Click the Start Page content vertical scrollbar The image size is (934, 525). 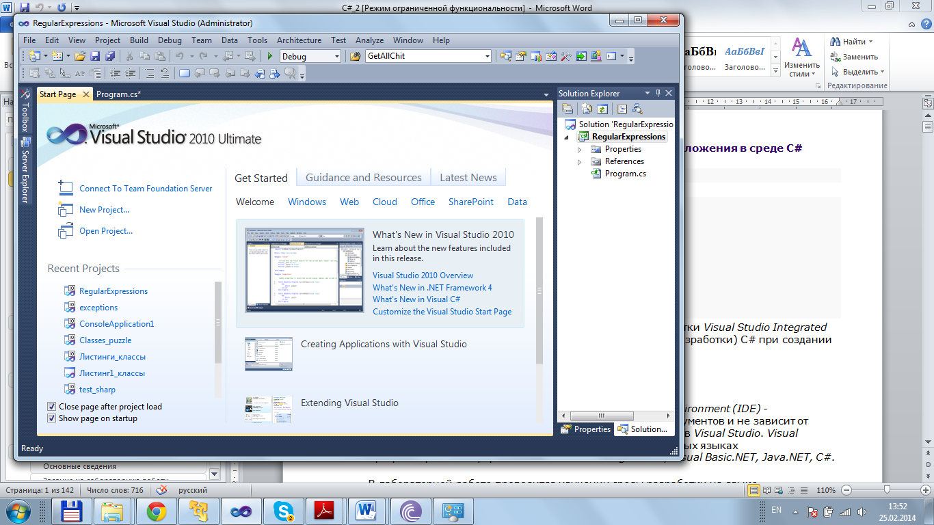coord(539,291)
